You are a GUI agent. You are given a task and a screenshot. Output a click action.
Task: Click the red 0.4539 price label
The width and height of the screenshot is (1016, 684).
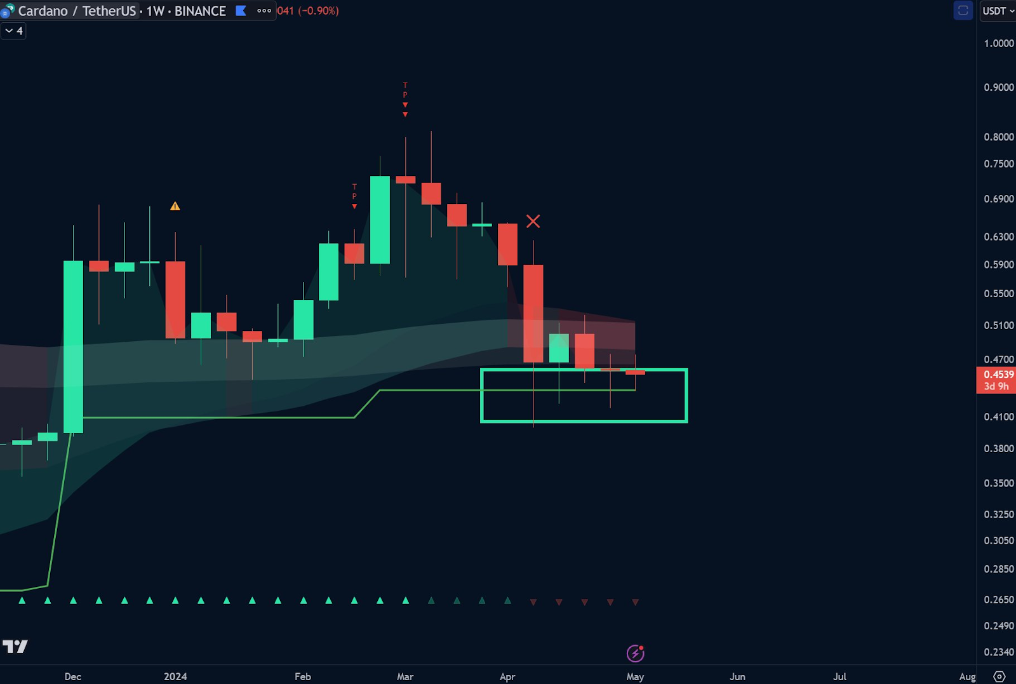pos(997,375)
